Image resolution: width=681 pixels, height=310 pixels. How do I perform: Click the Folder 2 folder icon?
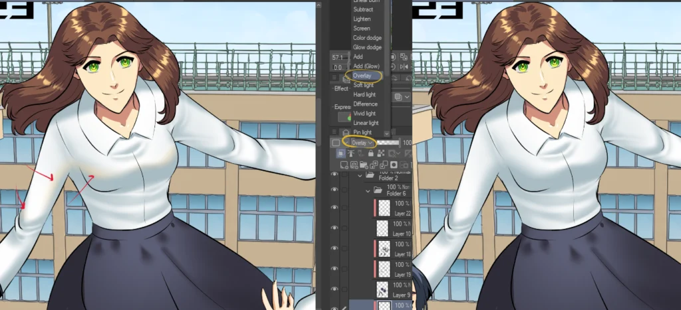tap(370, 175)
